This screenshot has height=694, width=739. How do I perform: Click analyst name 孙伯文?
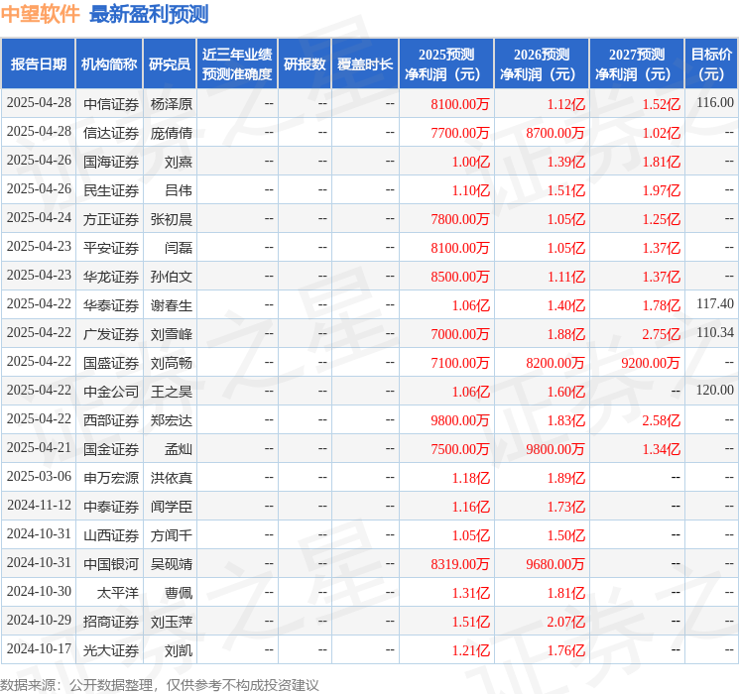[171, 277]
